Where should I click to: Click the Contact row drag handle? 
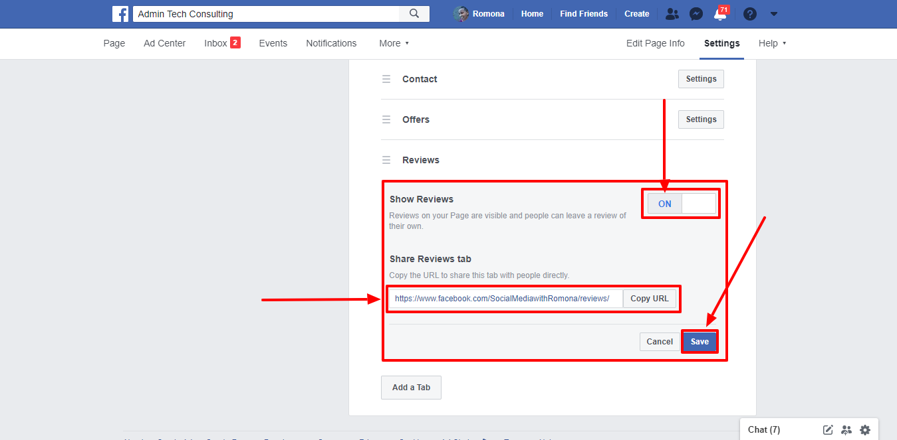coord(386,79)
